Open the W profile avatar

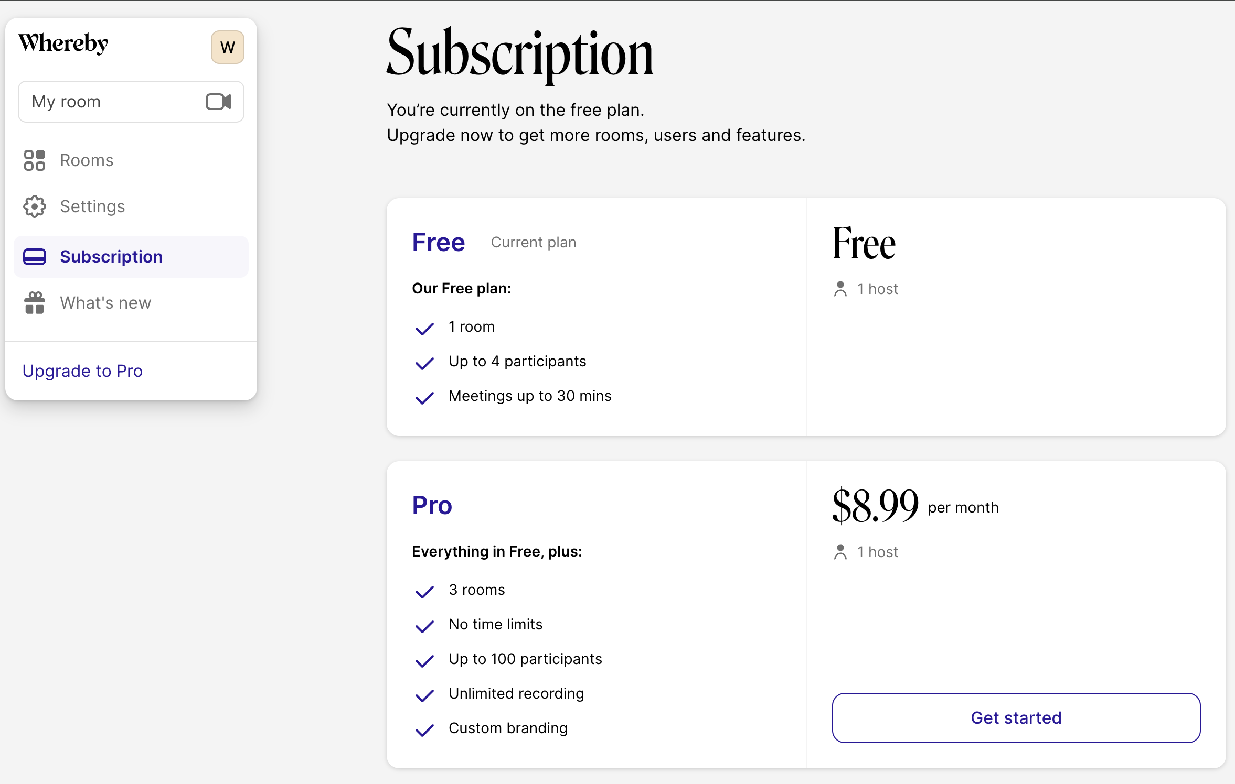(x=227, y=47)
